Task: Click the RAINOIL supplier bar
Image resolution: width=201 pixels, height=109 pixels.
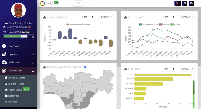Action: (139, 98)
